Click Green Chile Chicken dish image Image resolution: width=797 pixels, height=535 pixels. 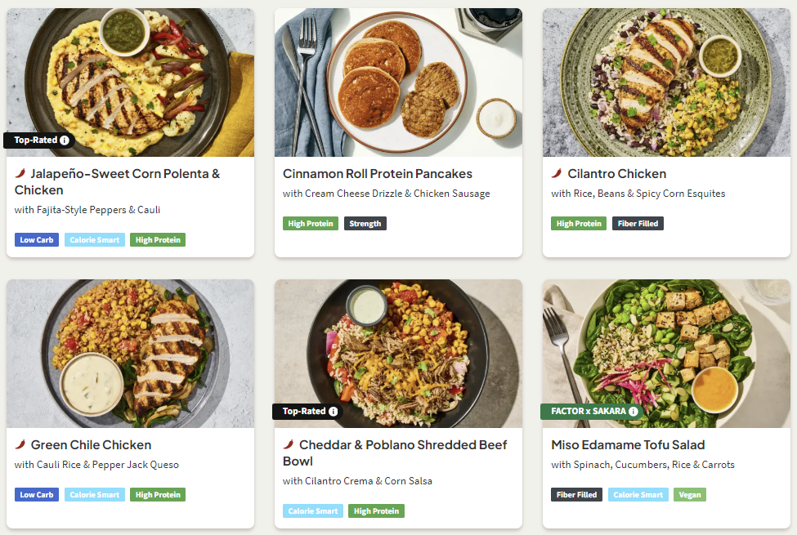pyautogui.click(x=130, y=353)
